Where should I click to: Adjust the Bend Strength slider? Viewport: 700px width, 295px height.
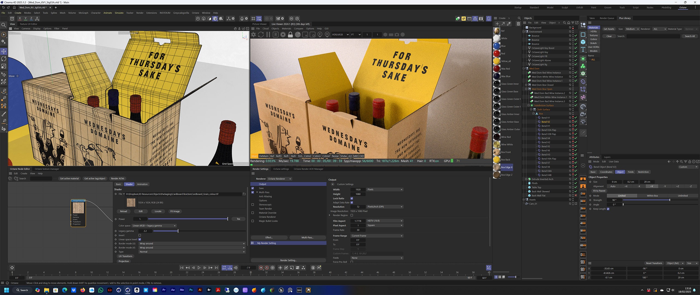pos(669,200)
